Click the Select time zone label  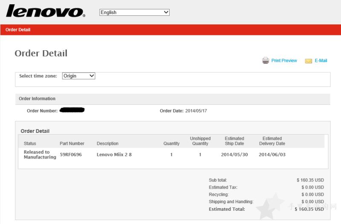coord(38,76)
